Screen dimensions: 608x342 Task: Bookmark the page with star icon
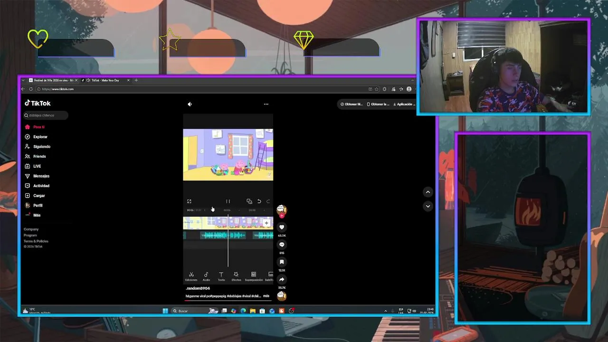click(377, 89)
